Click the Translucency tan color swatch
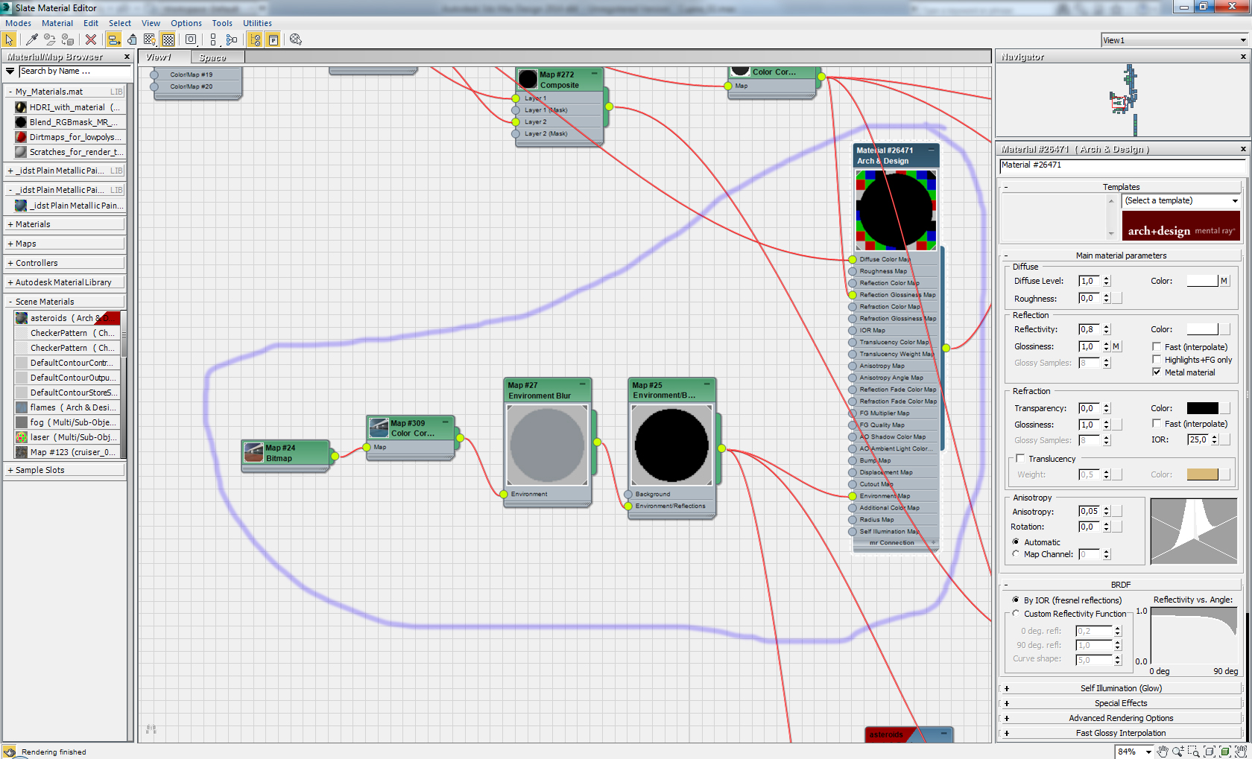This screenshot has height=759, width=1252. click(x=1202, y=474)
